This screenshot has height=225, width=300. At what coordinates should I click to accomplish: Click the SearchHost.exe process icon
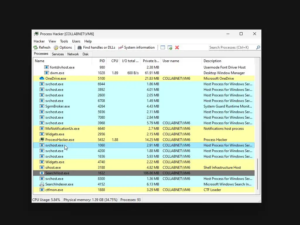(x=42, y=173)
